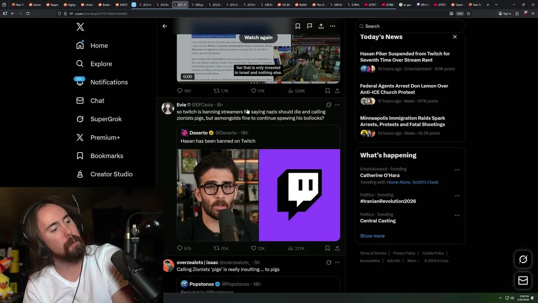
Task: Open more options for #IranianRevolution2026 trend
Action: pyautogui.click(x=457, y=196)
